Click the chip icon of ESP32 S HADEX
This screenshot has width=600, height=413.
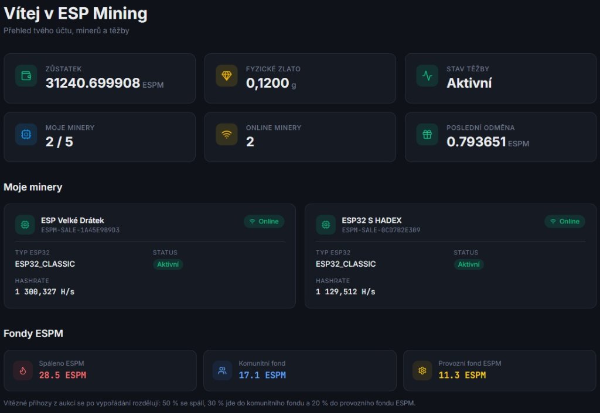point(326,225)
